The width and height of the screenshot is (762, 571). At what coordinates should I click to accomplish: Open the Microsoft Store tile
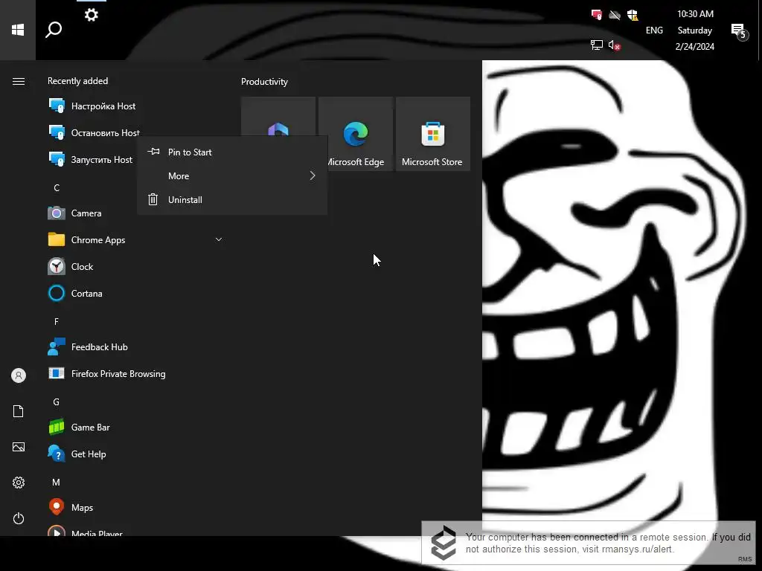tap(433, 134)
